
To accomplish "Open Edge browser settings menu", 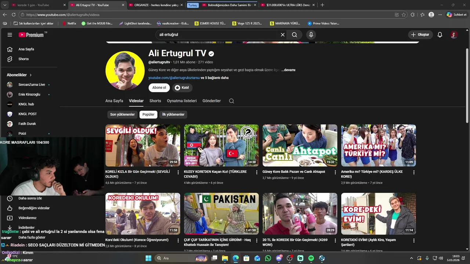I will pyautogui.click(x=440, y=15).
